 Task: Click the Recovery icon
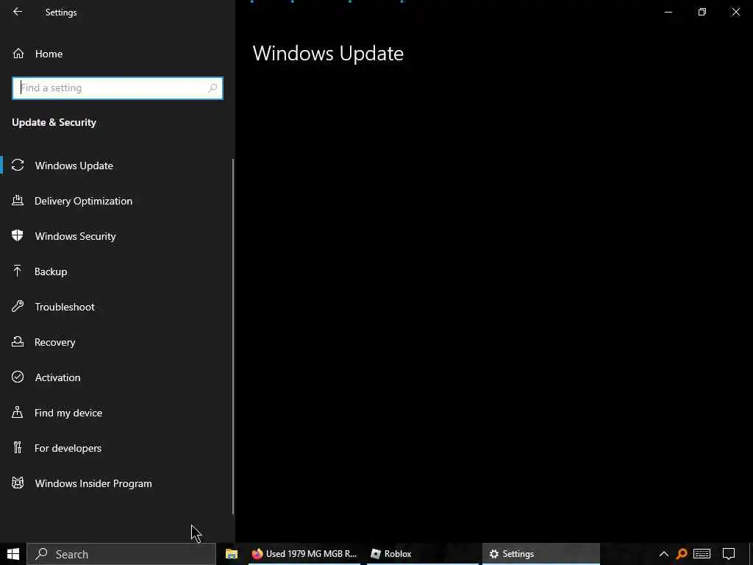(x=18, y=341)
